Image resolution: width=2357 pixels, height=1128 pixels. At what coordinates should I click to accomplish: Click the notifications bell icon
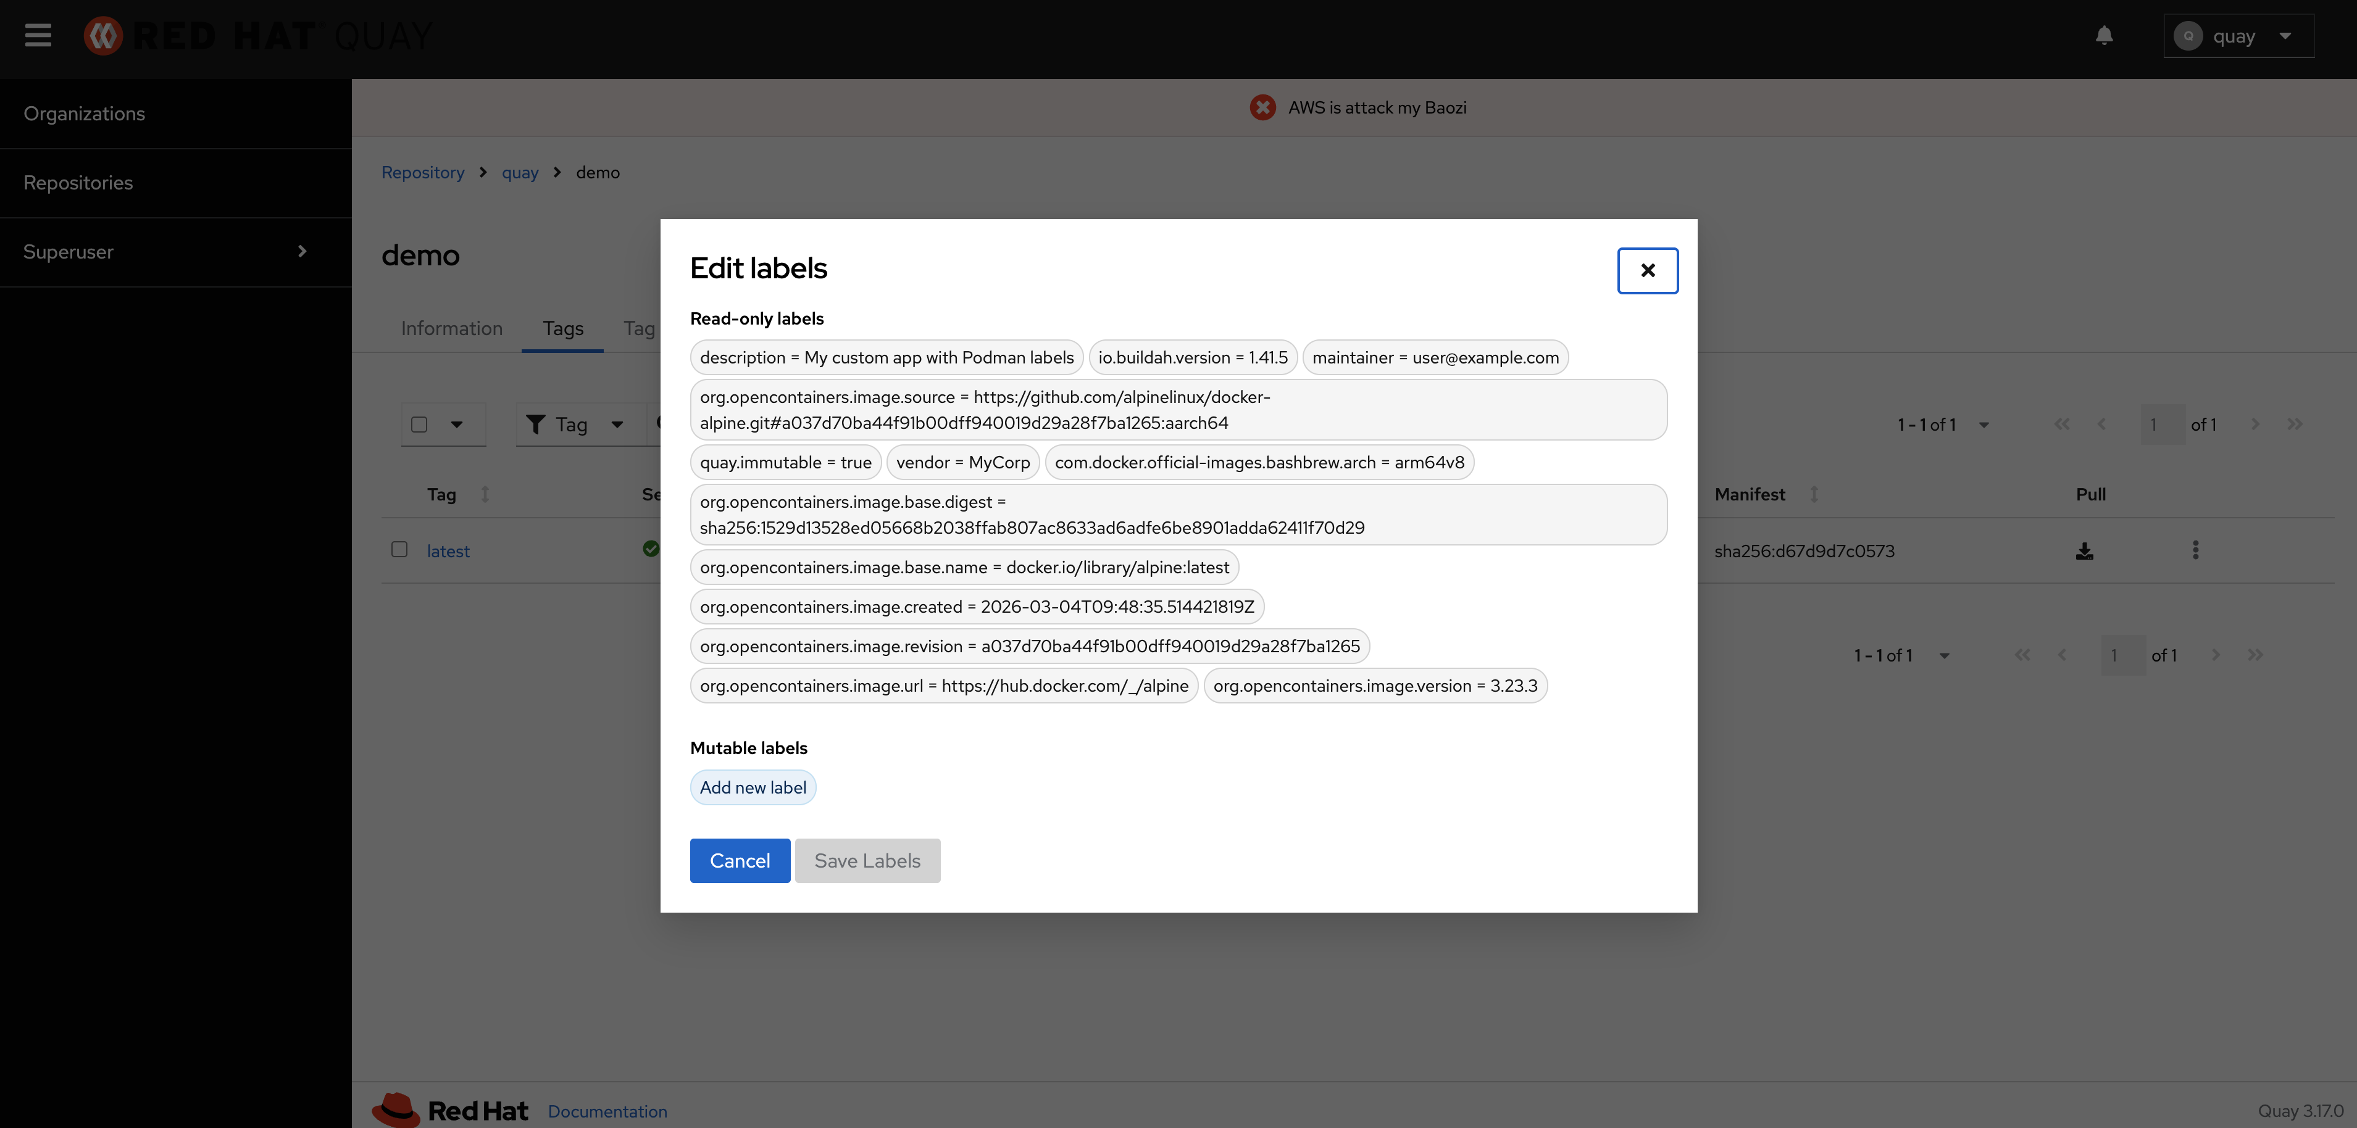[x=2103, y=36]
